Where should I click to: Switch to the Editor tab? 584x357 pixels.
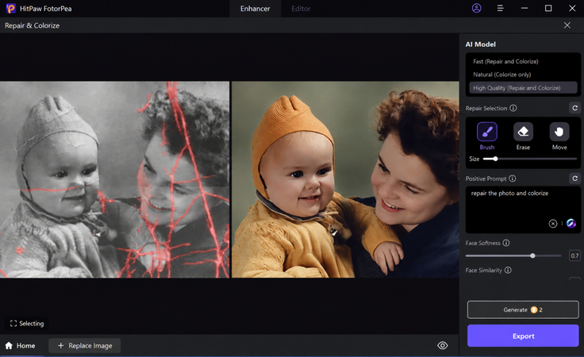(301, 9)
